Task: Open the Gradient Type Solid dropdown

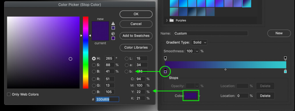Action: coord(199,42)
